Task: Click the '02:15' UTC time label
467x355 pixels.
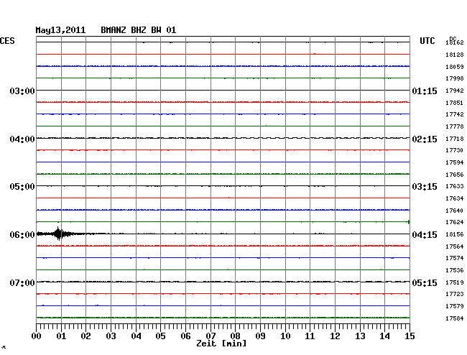Action: point(425,139)
